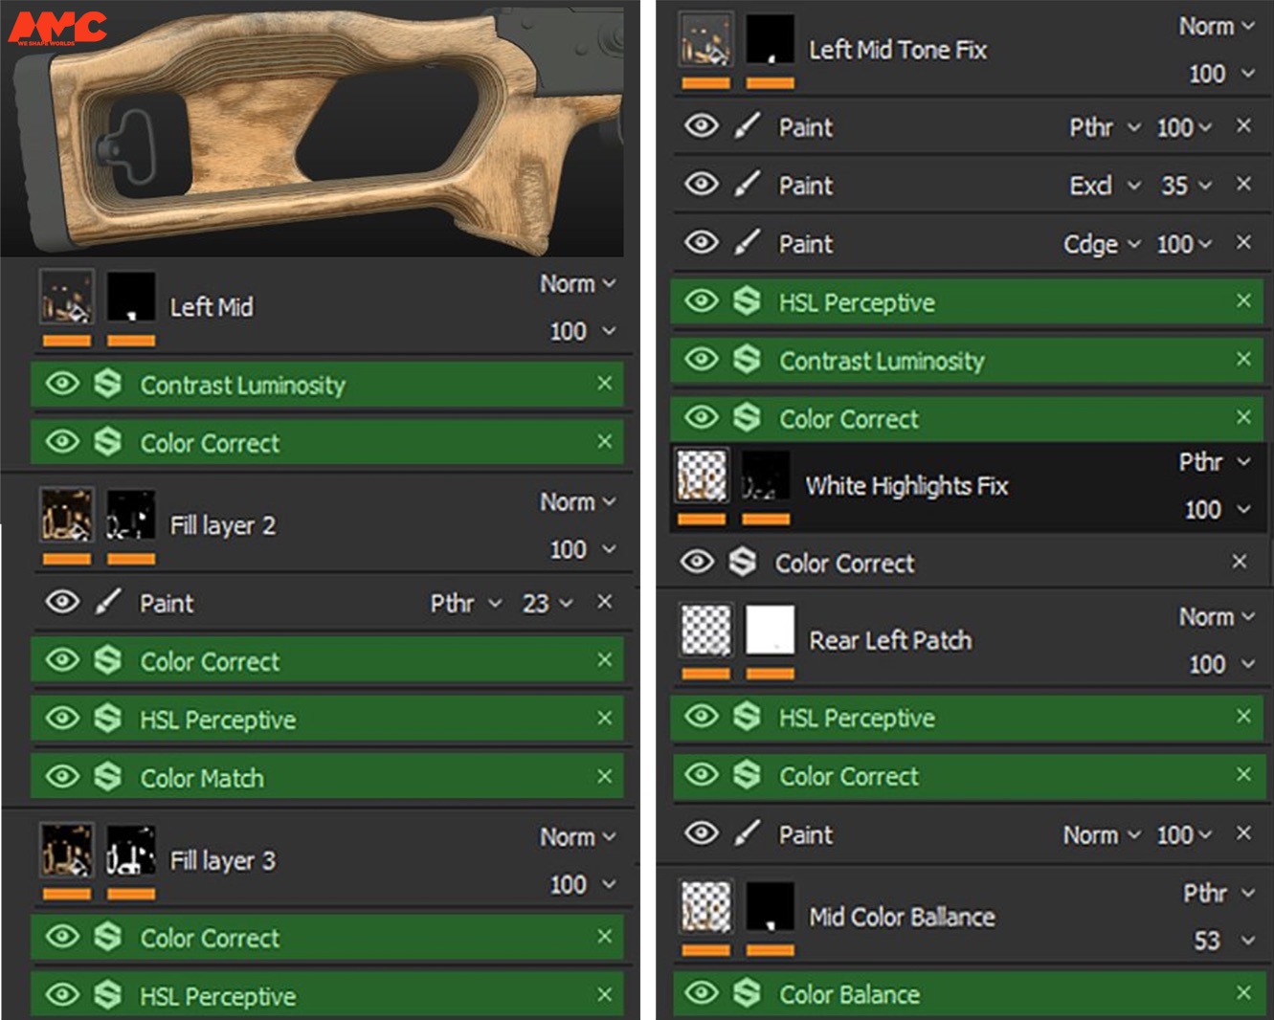This screenshot has height=1020, width=1274.
Task: Delete the Color Balance filter using its X
Action: pyautogui.click(x=1243, y=993)
